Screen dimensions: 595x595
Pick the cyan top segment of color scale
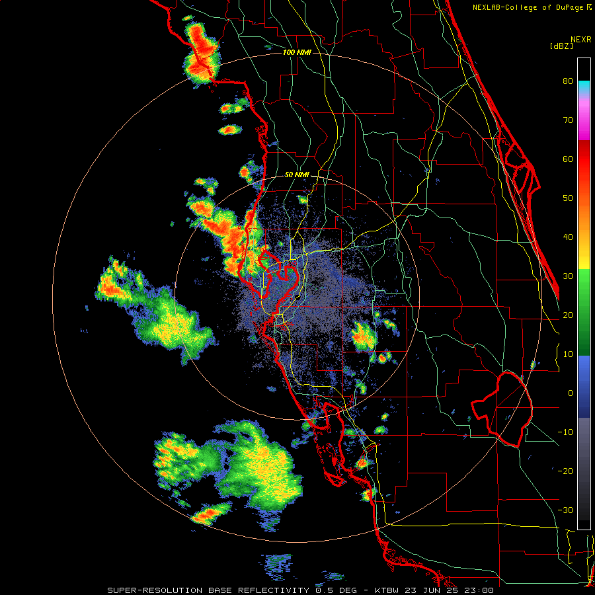pos(584,87)
